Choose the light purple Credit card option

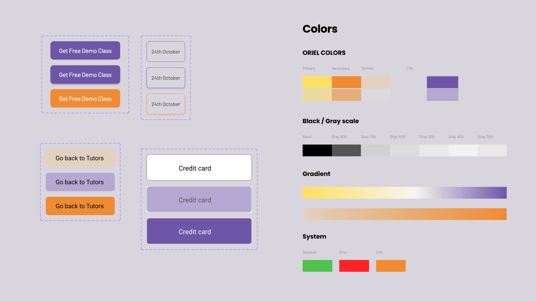(199, 200)
